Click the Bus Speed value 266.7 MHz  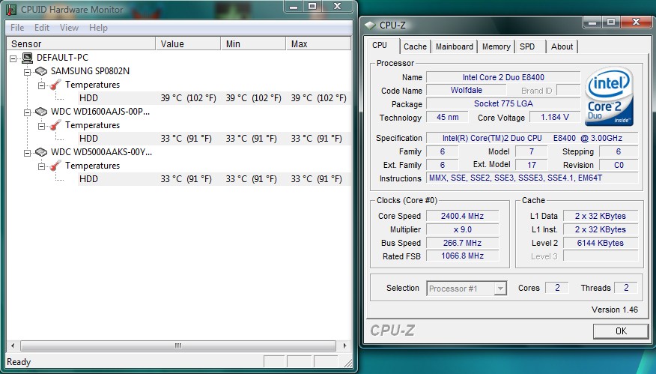[462, 243]
